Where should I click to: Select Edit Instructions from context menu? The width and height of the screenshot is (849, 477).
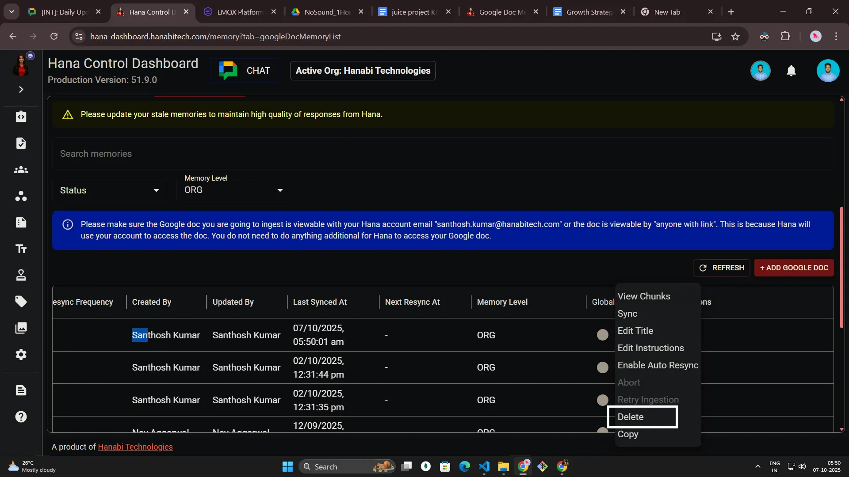650,348
